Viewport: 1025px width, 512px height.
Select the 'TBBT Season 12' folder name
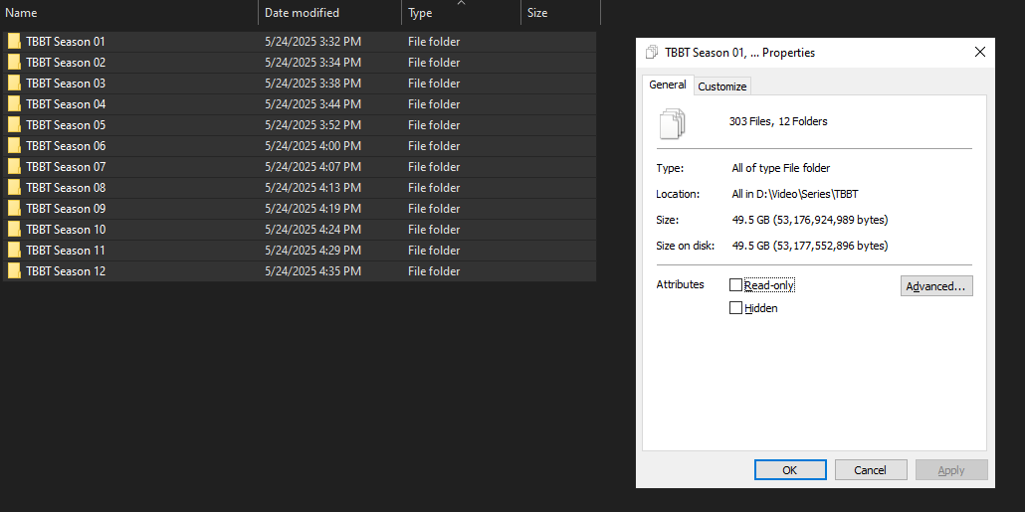(66, 271)
